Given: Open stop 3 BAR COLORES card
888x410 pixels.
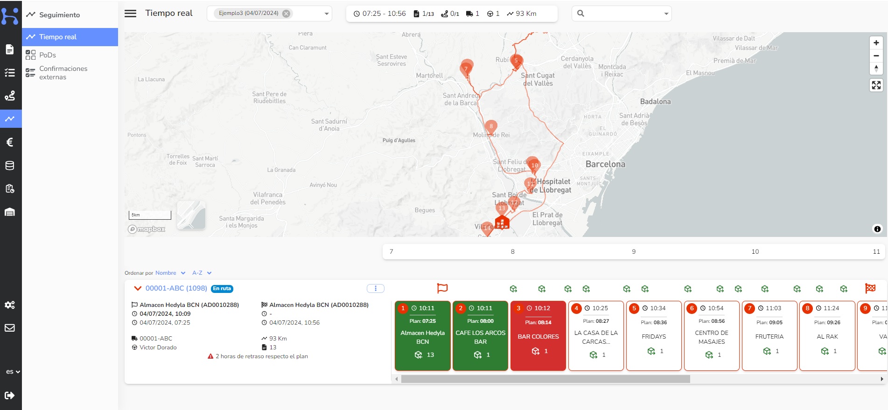Looking at the screenshot, I should pyautogui.click(x=538, y=336).
